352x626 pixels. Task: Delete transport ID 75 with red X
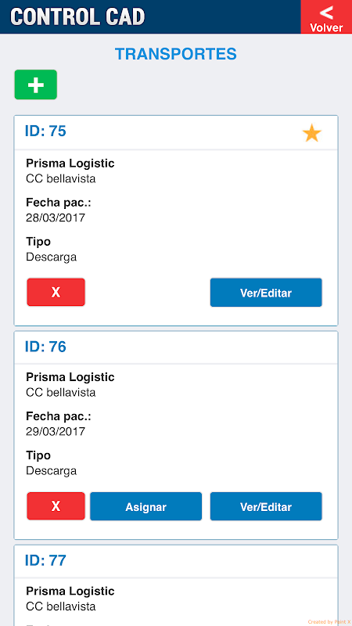click(x=56, y=293)
